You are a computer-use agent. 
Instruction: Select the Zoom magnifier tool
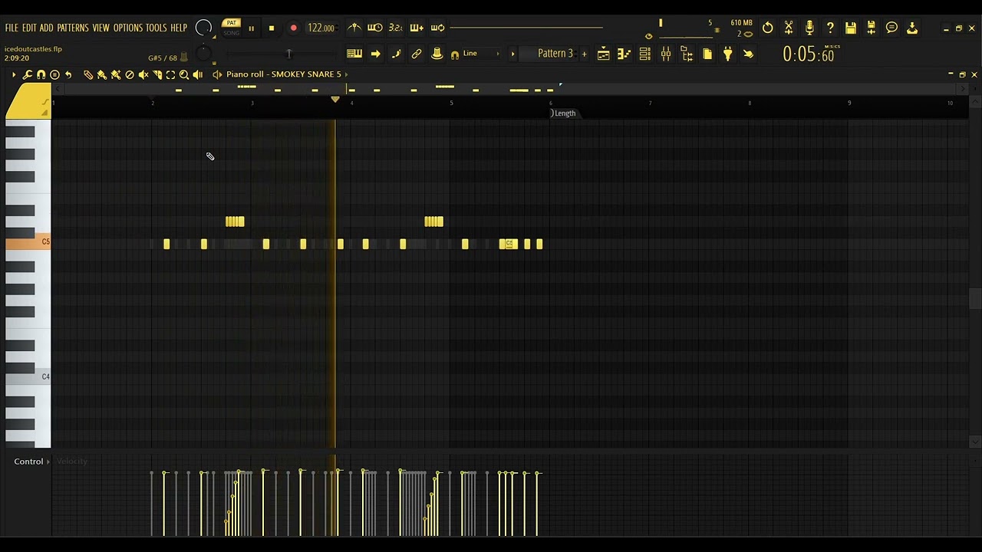(x=184, y=74)
